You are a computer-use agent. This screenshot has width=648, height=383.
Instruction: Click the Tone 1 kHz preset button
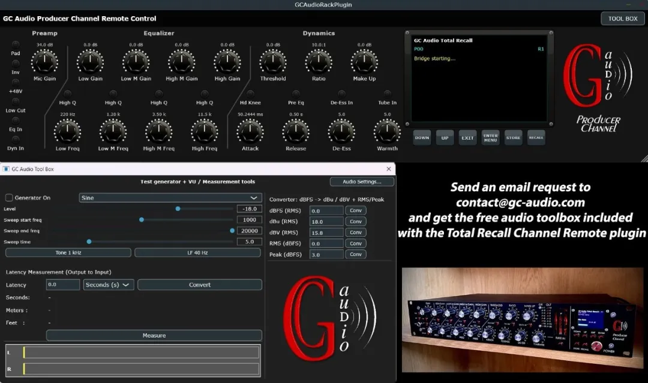pyautogui.click(x=68, y=253)
